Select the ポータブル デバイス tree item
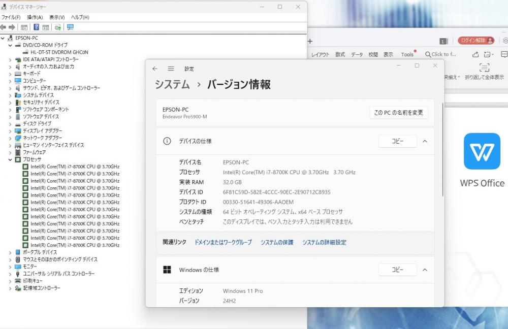Screen dimensions: 508x329 click(x=40, y=252)
